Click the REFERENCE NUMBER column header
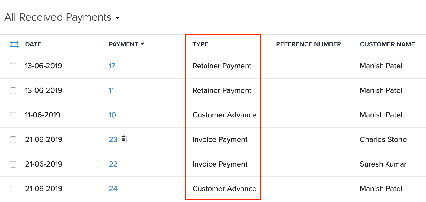This screenshot has width=426, height=202. 308,44
